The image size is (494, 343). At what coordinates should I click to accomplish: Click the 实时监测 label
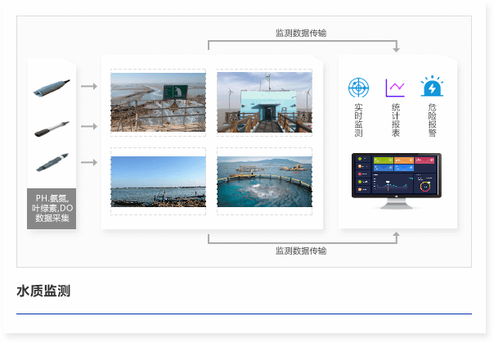358,120
